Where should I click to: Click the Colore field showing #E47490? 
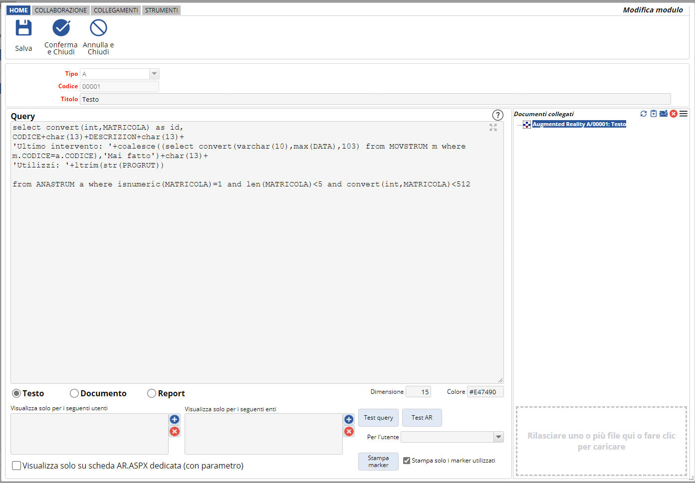click(484, 392)
